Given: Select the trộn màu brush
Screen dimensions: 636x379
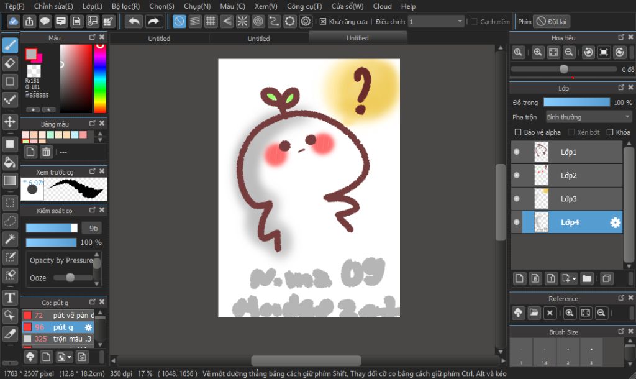Looking at the screenshot, I should click(58, 339).
